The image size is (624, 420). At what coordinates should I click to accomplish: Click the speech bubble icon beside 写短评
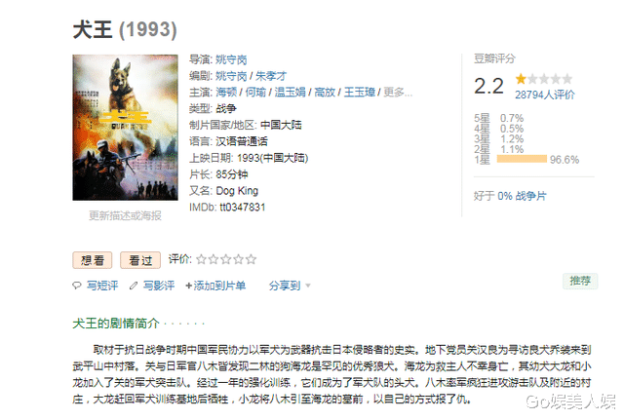76,286
